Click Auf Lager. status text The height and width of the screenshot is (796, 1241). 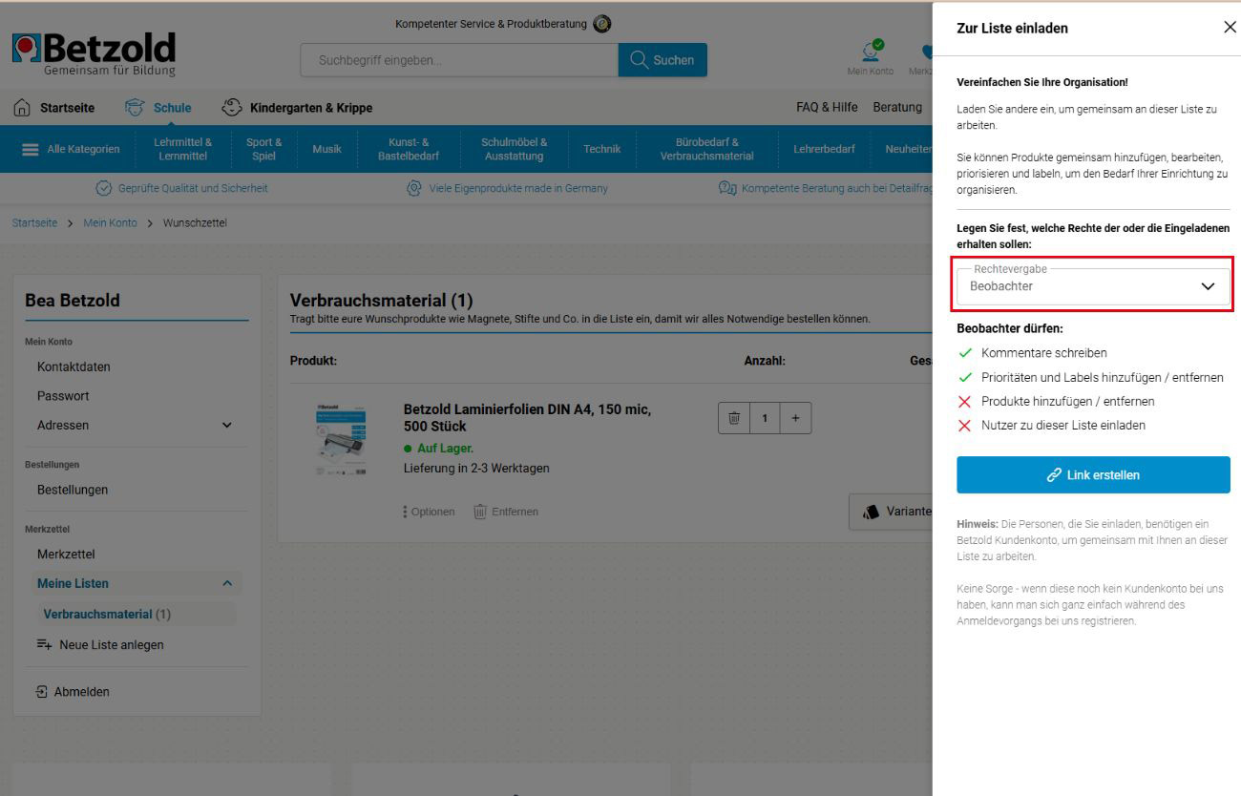tap(445, 448)
